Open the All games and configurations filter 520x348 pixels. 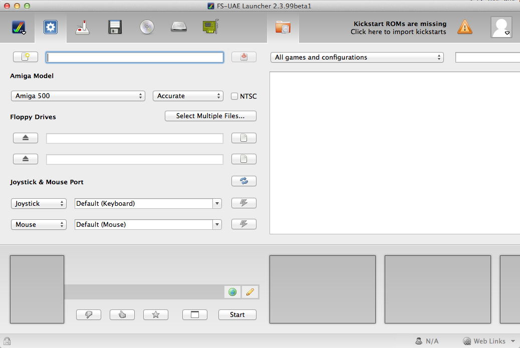point(357,58)
